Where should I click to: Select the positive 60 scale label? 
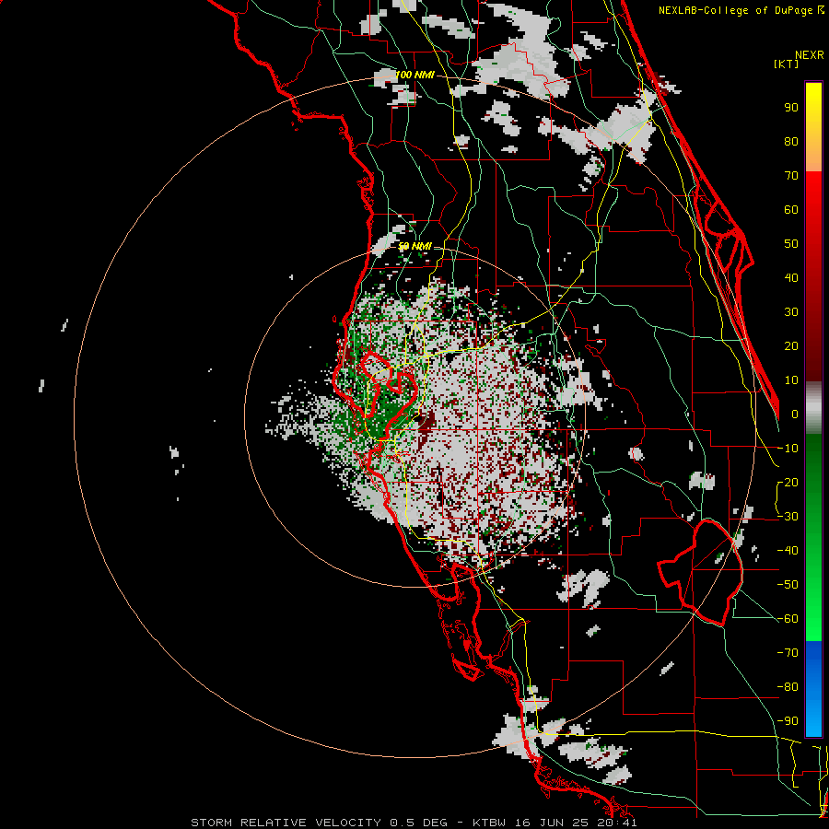tap(791, 210)
